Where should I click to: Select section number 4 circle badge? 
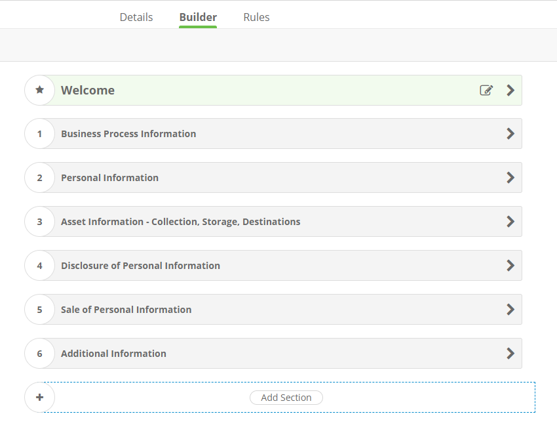[x=39, y=266]
